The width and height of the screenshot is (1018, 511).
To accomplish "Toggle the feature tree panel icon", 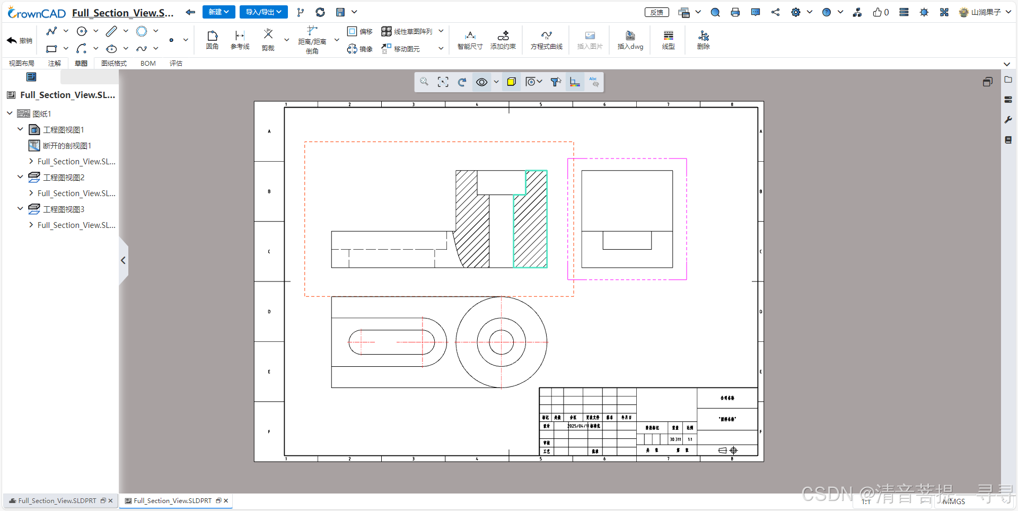I will tap(31, 77).
